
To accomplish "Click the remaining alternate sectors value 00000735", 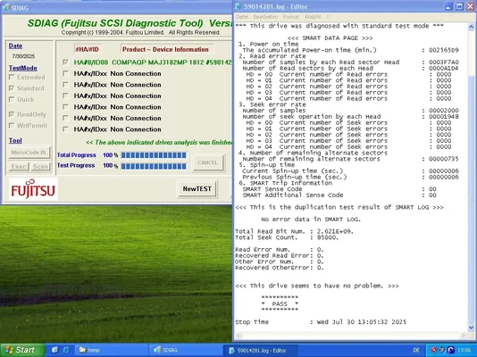I will (444, 159).
